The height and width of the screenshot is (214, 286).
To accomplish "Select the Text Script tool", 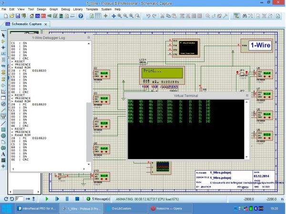I will [x=3, y=60].
